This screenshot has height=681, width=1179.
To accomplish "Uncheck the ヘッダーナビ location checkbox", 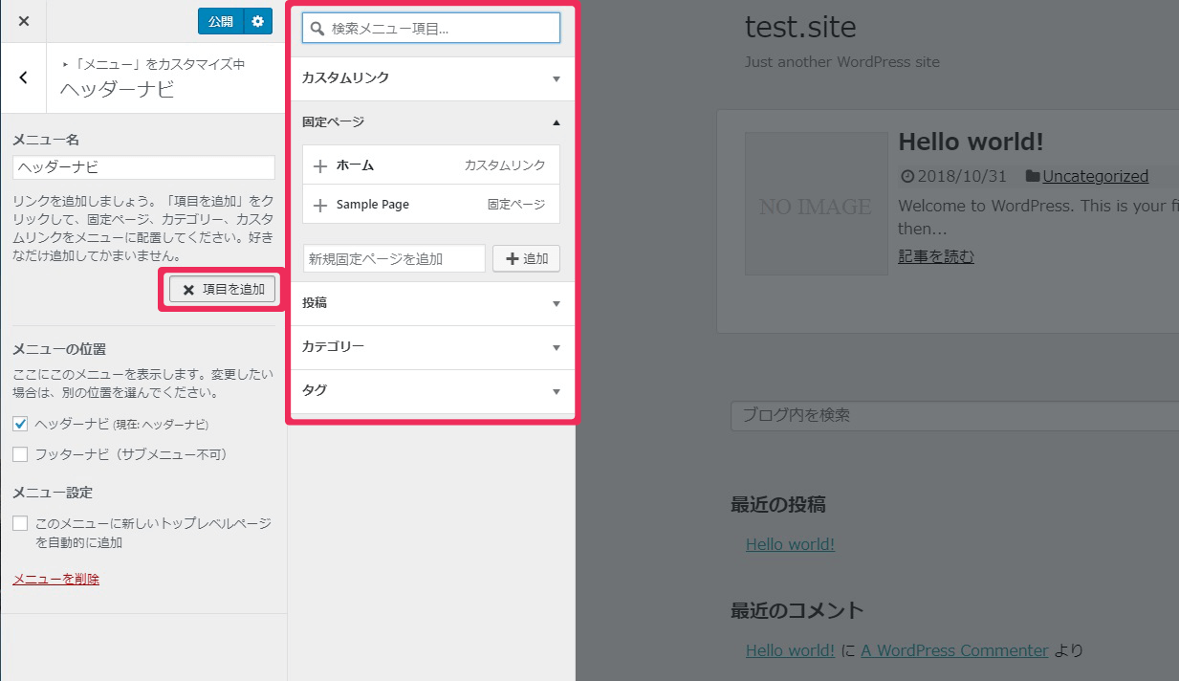I will click(x=20, y=424).
